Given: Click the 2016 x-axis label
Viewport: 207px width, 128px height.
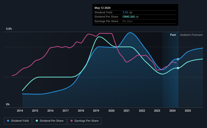Looking at the screenshot, I should pos(50,111).
